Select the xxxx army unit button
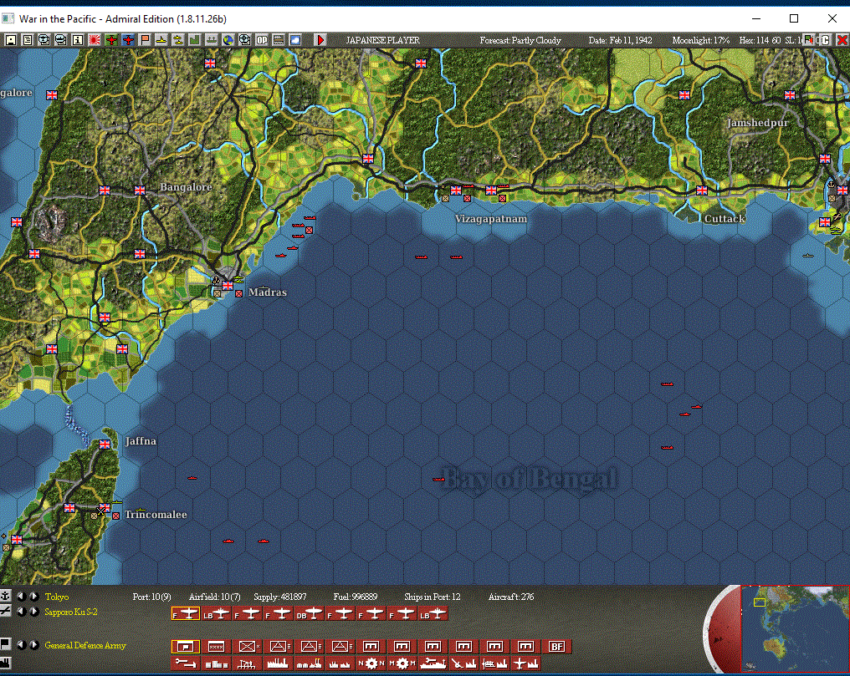This screenshot has width=850, height=676. pos(217,646)
